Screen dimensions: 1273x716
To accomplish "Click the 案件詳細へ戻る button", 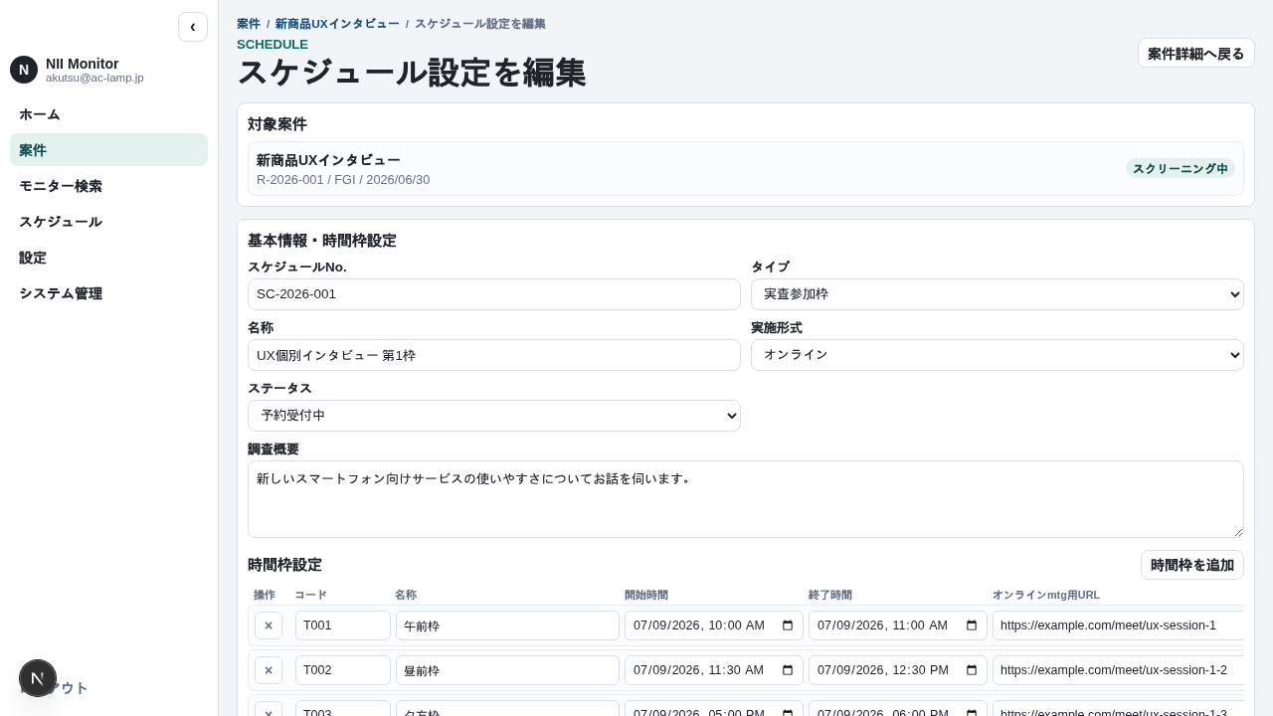I will pos(1196,53).
